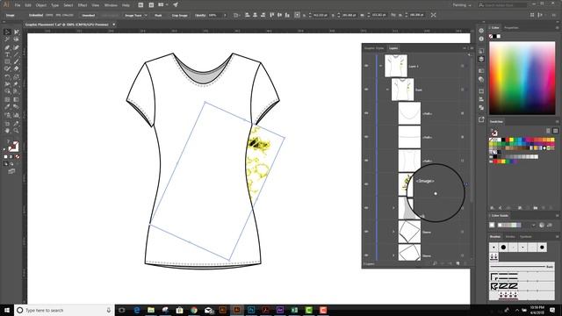
Task: Select the Lasso tool
Action: (x=16, y=39)
